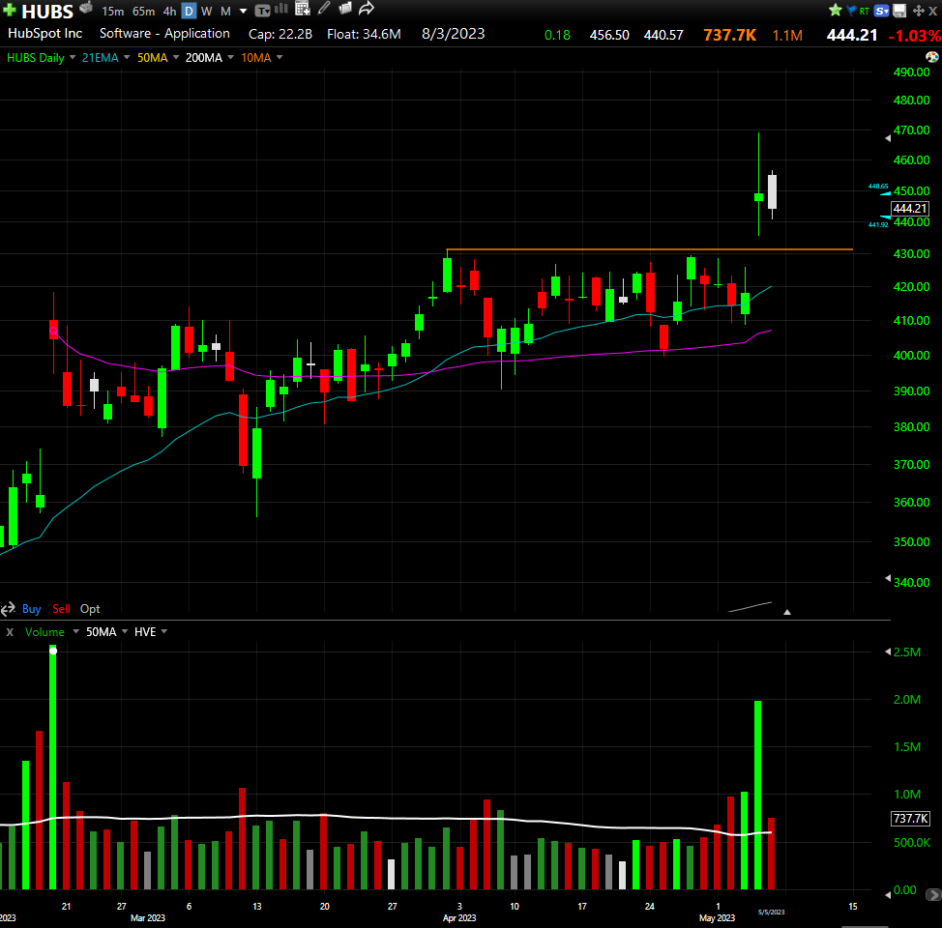942x928 pixels.
Task: Expand the 10MA indicator dropdown arrow
Action: point(280,58)
